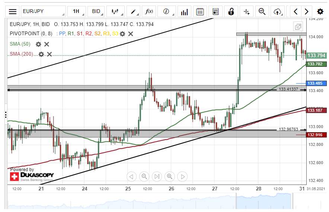
Task: Select the pencil drawing tools
Action: pyautogui.click(x=134, y=12)
